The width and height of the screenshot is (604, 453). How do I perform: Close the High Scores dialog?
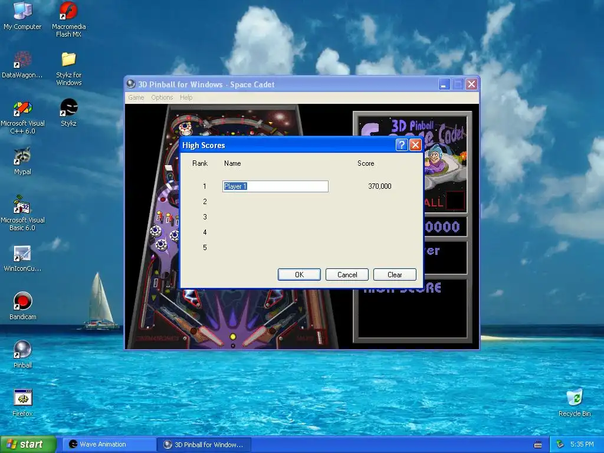pos(415,145)
